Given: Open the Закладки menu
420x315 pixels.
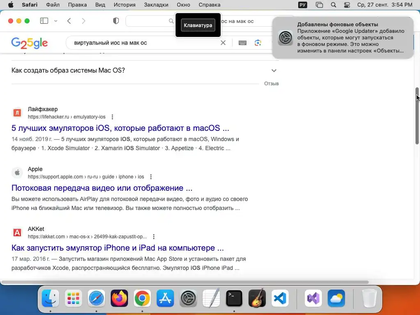Looking at the screenshot, I should (156, 5).
